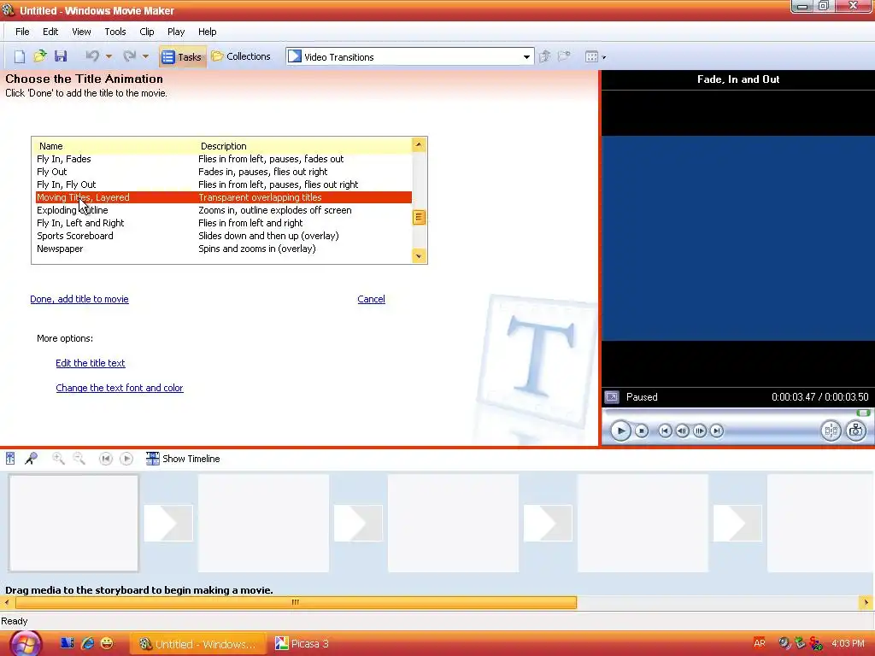Click the New Project icon
This screenshot has height=656, width=875.
pyautogui.click(x=20, y=56)
